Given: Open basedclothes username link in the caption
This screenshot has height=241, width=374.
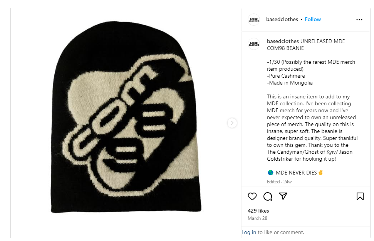Looking at the screenshot, I should point(283,41).
